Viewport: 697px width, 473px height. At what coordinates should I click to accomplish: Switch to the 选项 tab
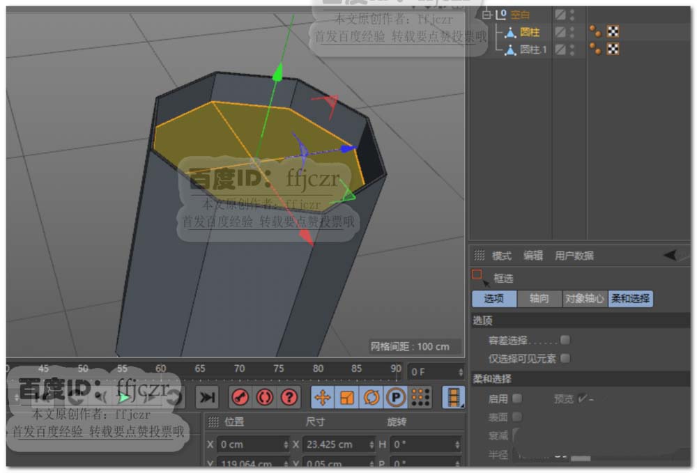coord(494,298)
